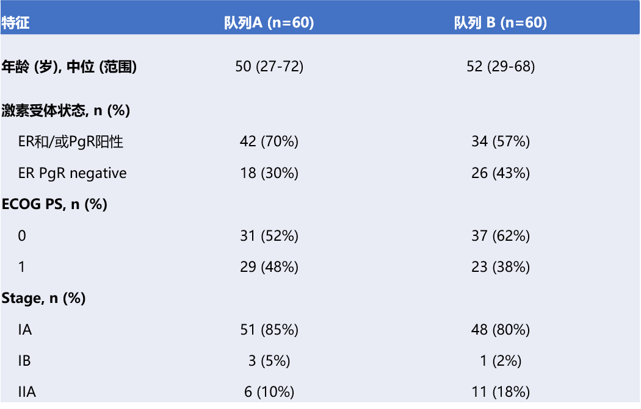
Task: Click the 年龄 (岁), 中位 (范围) row label
Action: (x=69, y=66)
